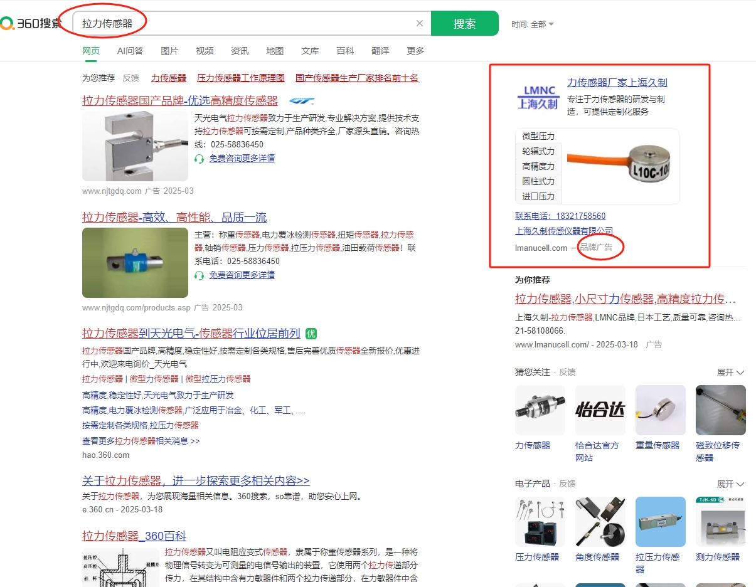This screenshot has height=587, width=756.
Task: Click the green 优 badge icon
Action: point(311,333)
